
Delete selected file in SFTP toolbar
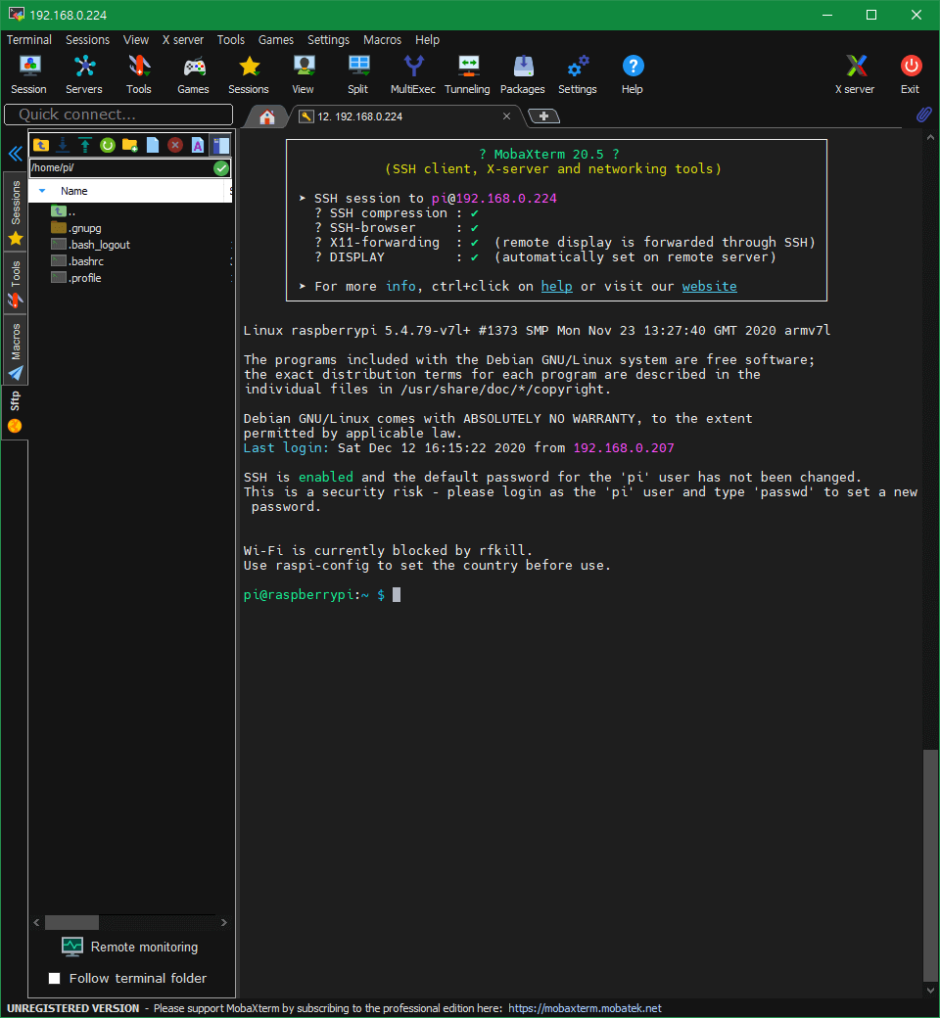click(174, 145)
